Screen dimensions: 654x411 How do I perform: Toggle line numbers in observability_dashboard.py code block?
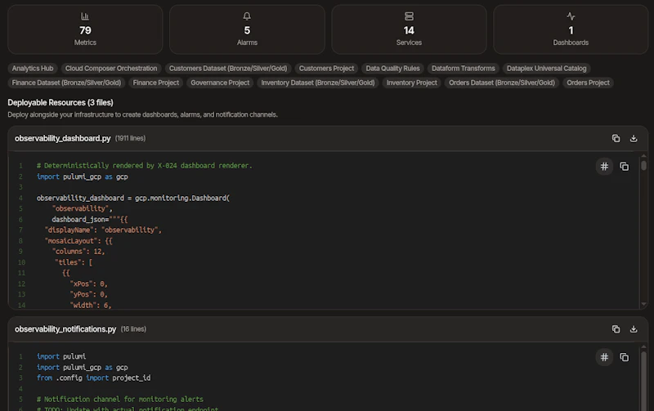pyautogui.click(x=604, y=167)
